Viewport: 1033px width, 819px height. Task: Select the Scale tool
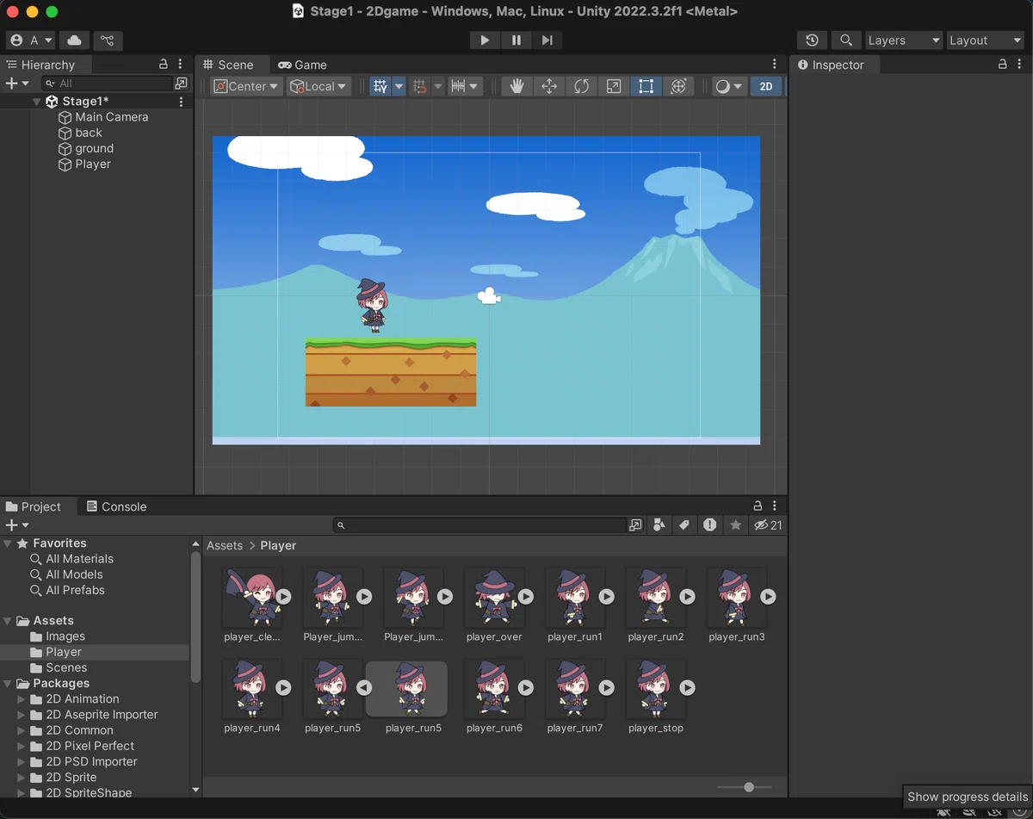(x=614, y=86)
